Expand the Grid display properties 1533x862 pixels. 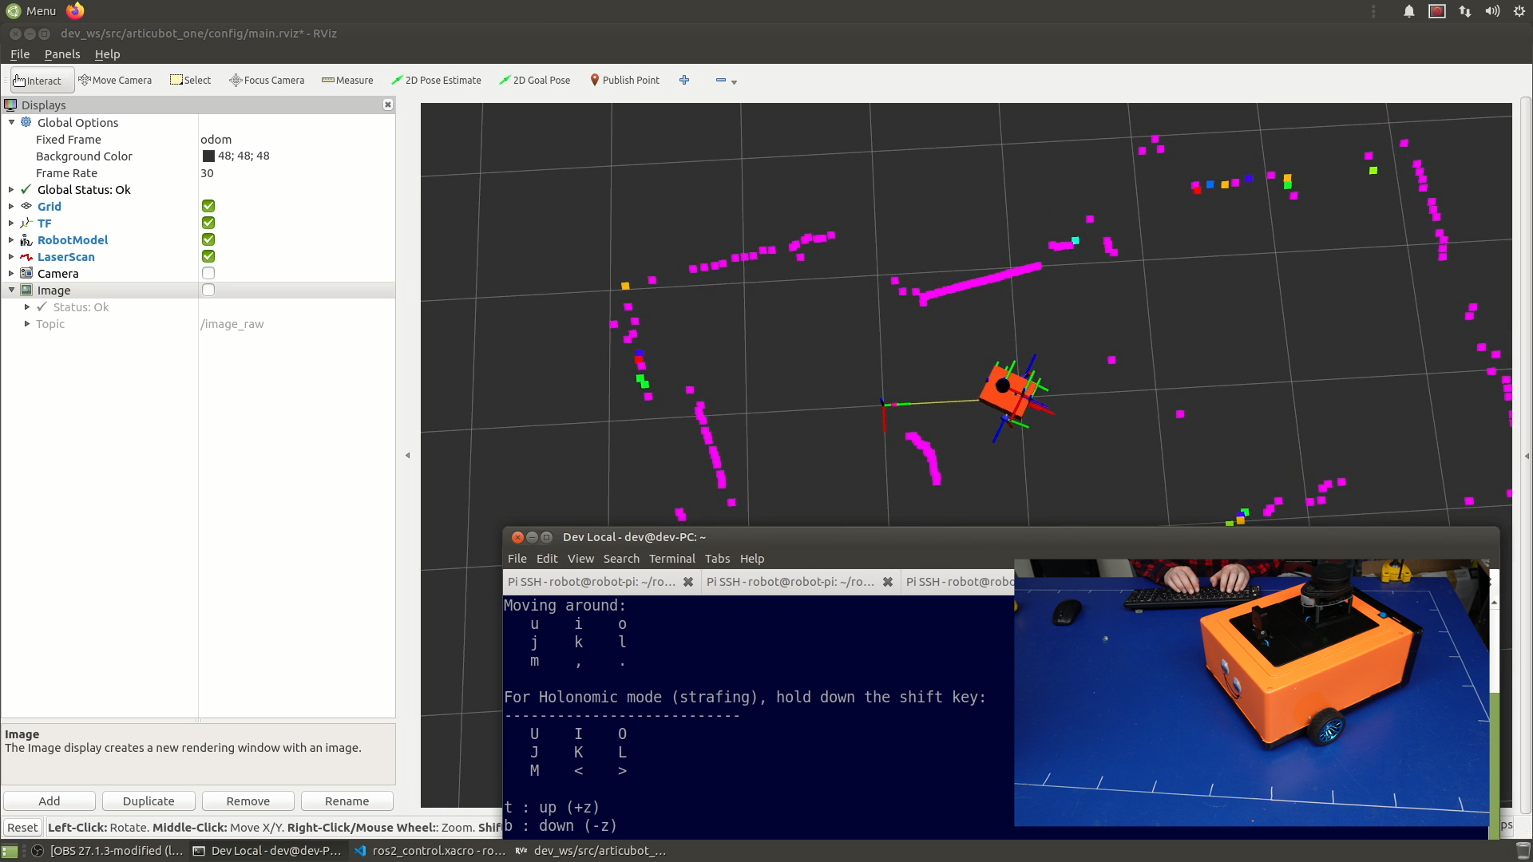pos(11,206)
